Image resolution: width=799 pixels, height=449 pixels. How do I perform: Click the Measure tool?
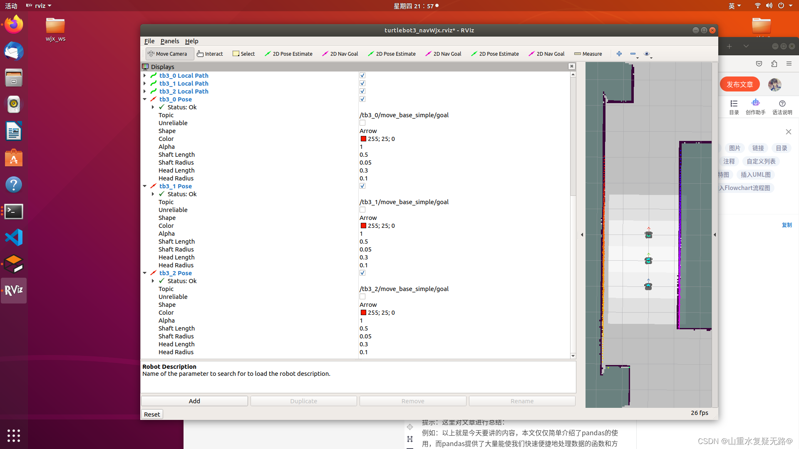(588, 54)
